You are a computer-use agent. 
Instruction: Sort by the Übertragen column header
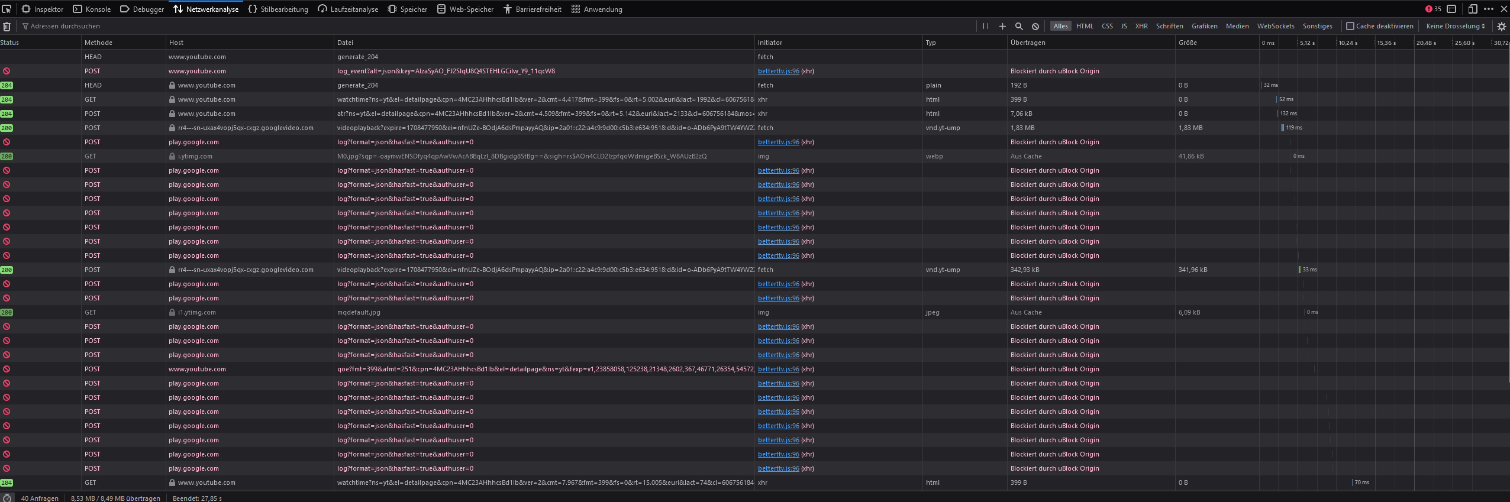[1091, 43]
